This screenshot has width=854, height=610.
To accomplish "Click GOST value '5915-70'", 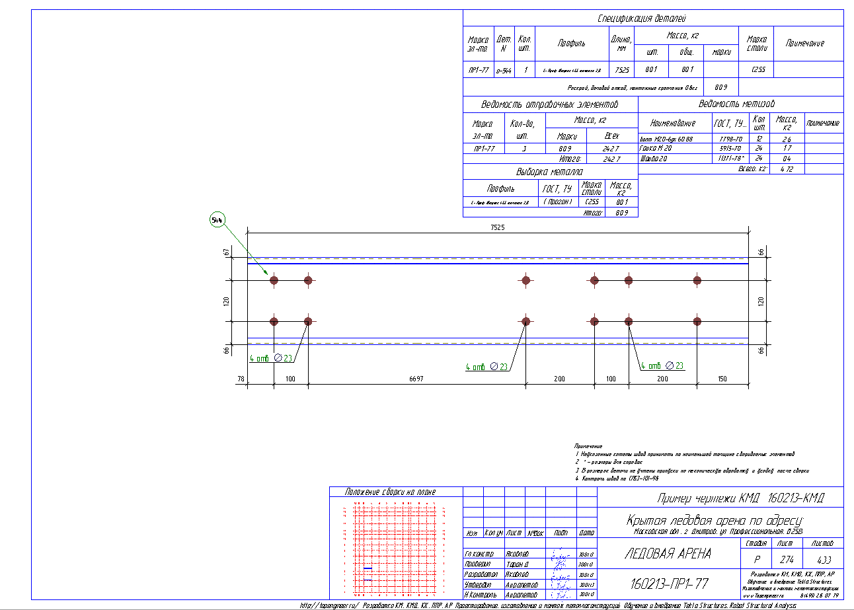I will [730, 149].
